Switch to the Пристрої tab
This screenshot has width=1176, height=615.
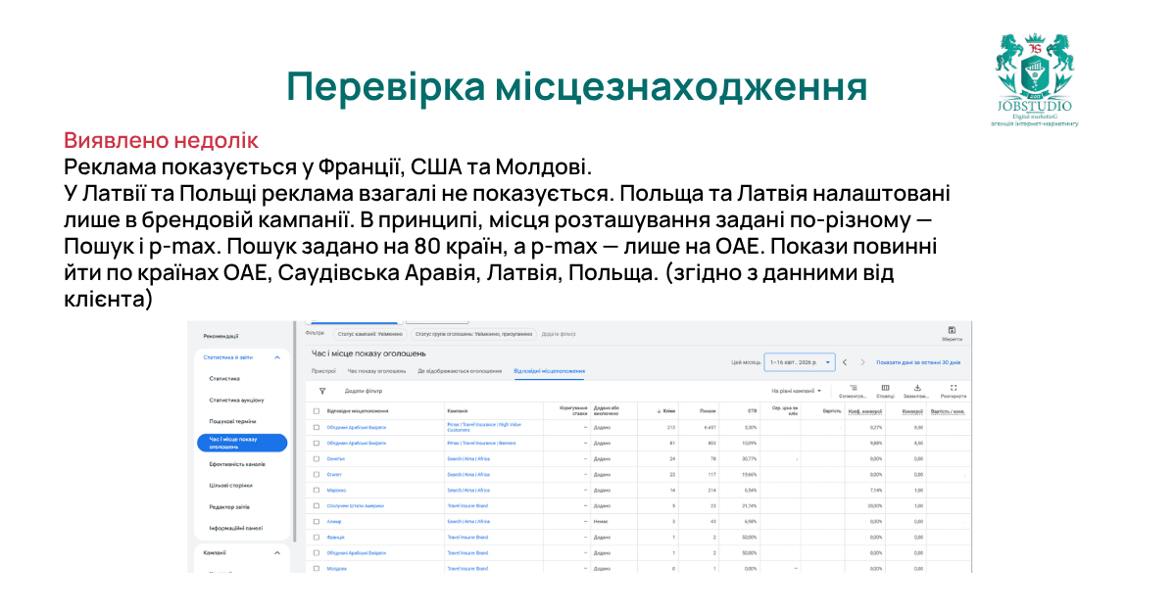coord(323,371)
